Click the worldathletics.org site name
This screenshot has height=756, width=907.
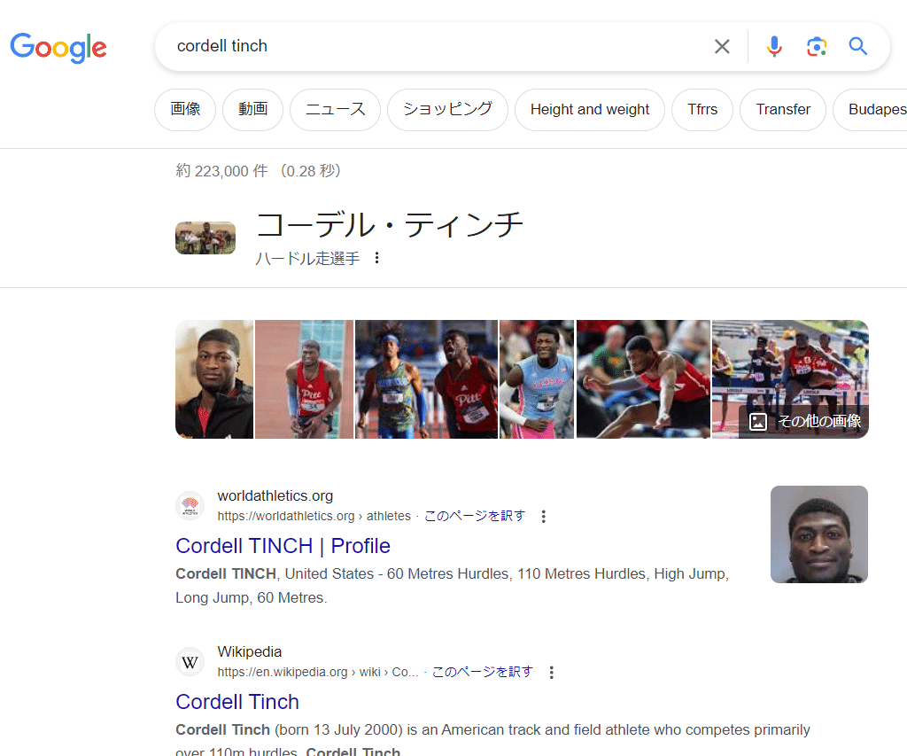(x=275, y=496)
